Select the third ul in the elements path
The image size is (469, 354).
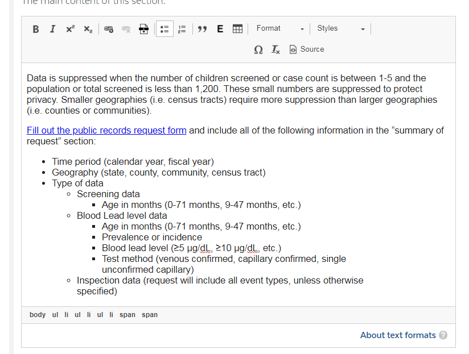click(100, 315)
